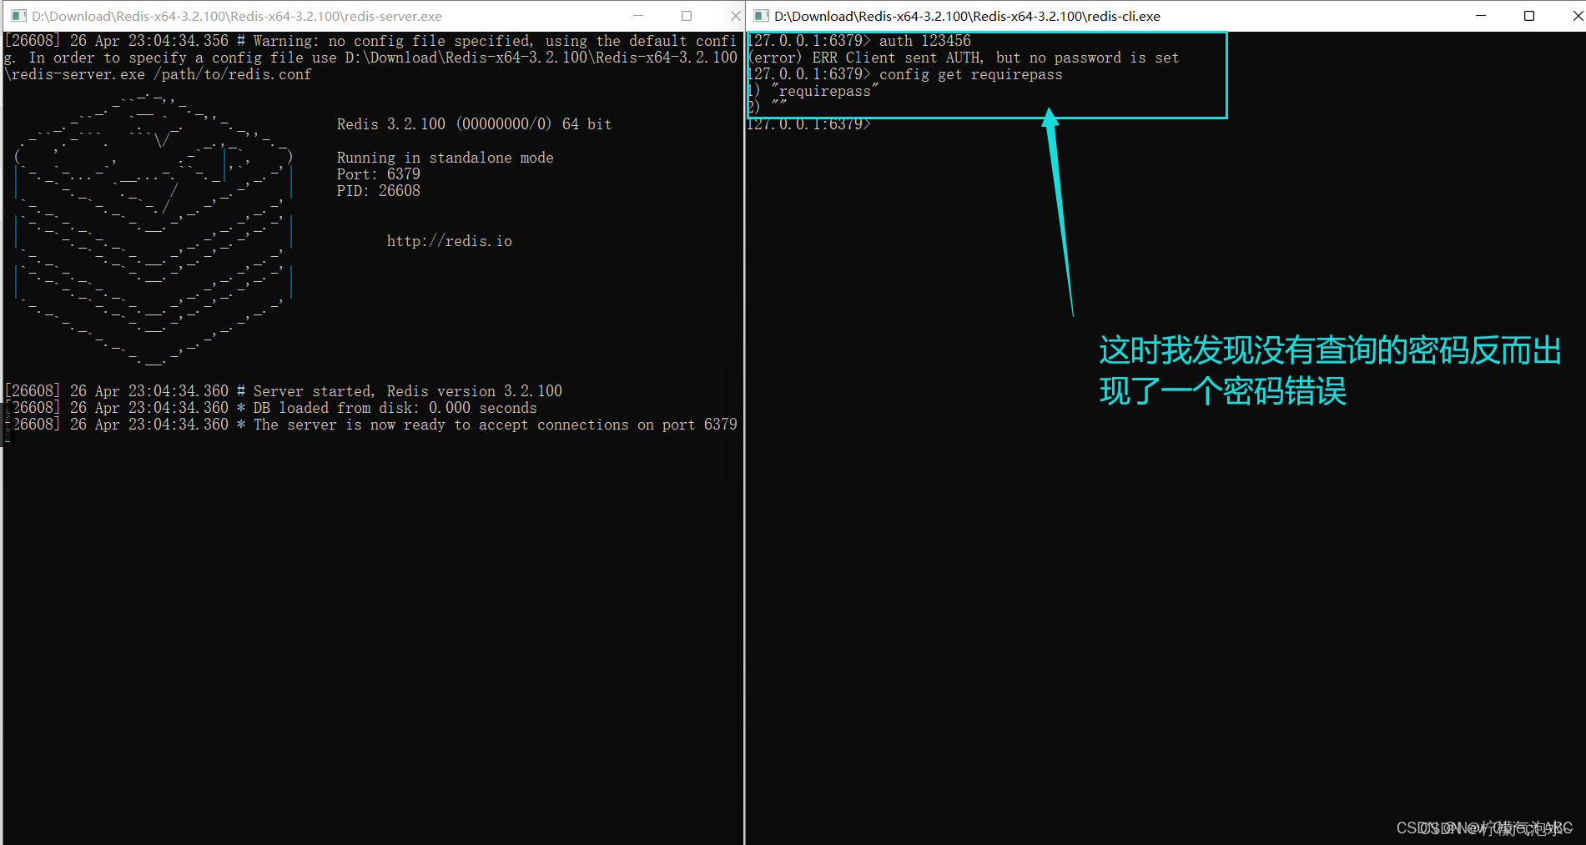Image resolution: width=1586 pixels, height=845 pixels.
Task: Click the 'auth 123456' command line
Action: 859,41
